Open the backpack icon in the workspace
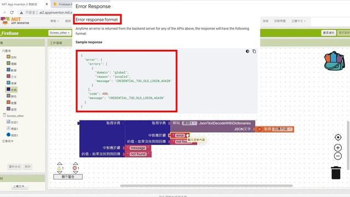 point(334,61)
